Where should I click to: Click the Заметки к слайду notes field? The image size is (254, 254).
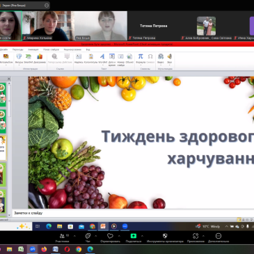point(134,213)
